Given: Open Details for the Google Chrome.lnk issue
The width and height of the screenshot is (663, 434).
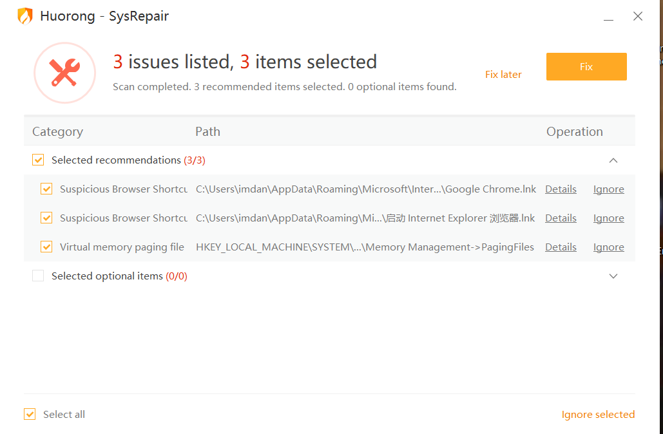Looking at the screenshot, I should pyautogui.click(x=560, y=189).
